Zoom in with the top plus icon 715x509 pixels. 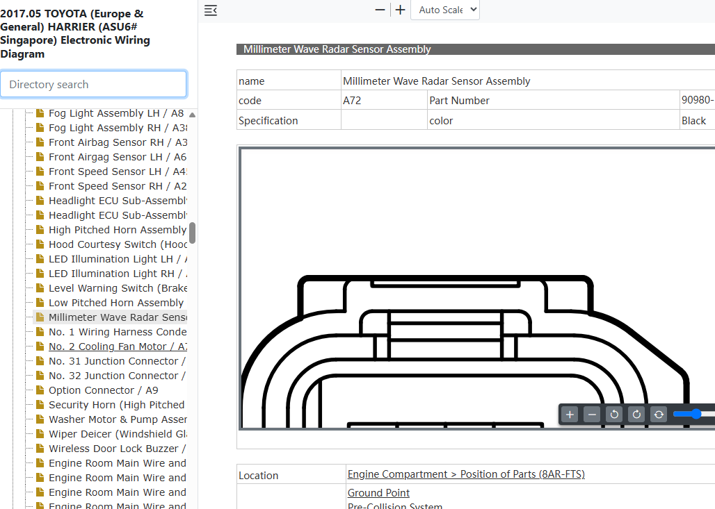pos(401,10)
